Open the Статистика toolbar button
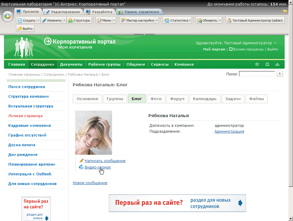293x221 pixels. point(178,21)
